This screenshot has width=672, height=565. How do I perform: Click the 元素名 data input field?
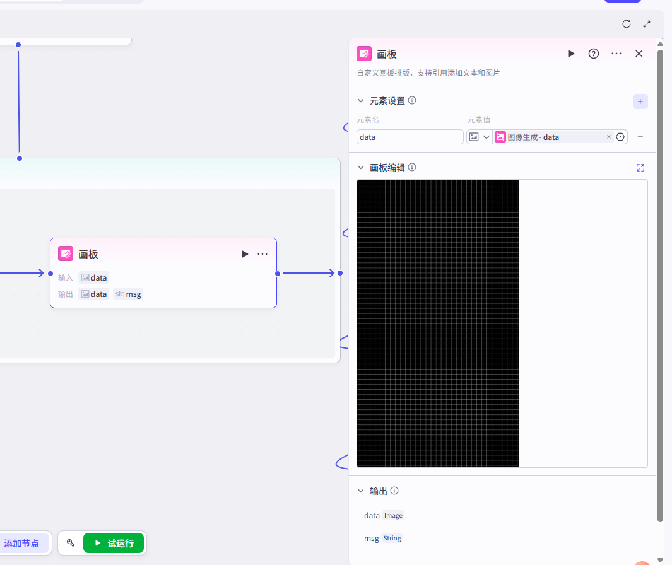pos(410,137)
